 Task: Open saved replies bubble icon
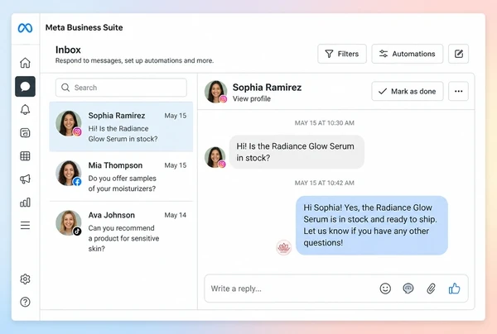point(408,289)
